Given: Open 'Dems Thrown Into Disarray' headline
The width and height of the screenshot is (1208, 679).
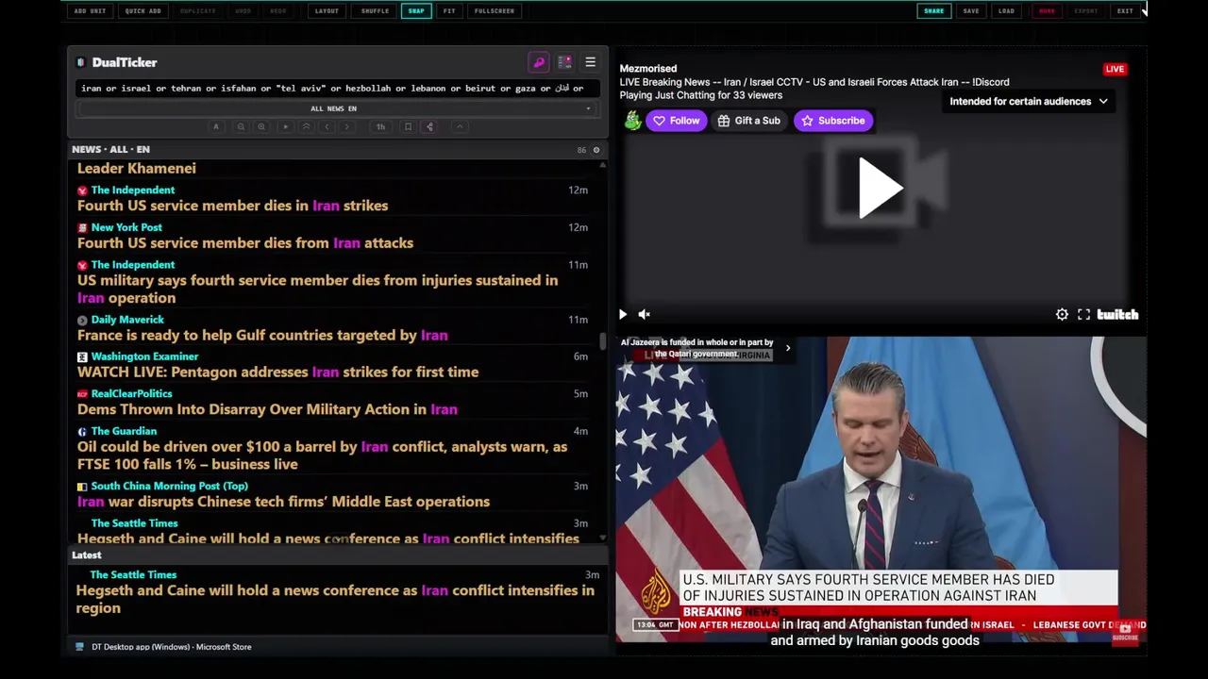Looking at the screenshot, I should [x=267, y=409].
